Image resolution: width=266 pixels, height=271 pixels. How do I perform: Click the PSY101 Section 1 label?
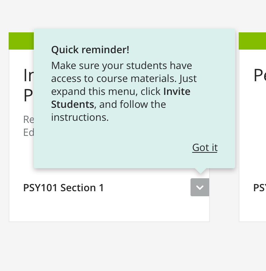tap(64, 188)
